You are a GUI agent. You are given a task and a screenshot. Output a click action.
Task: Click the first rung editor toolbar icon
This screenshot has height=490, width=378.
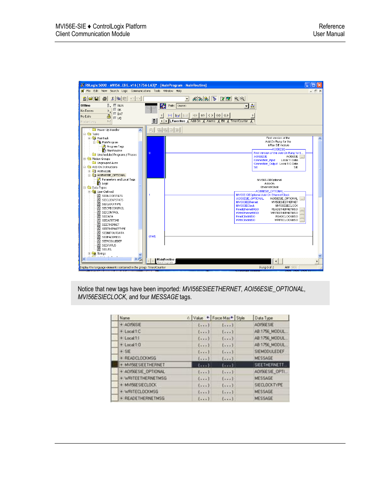pos(152,130)
